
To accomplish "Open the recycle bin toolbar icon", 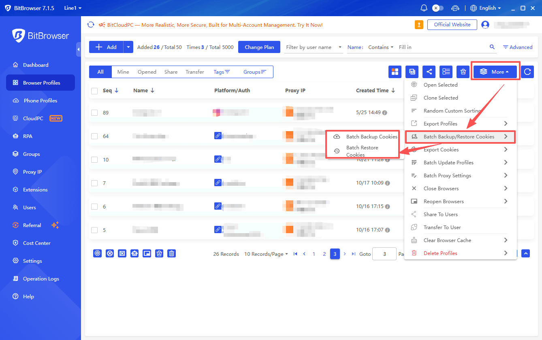I will 463,72.
